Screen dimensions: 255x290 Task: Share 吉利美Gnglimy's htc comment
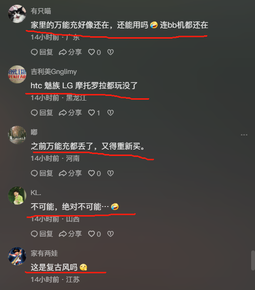coord(70,113)
